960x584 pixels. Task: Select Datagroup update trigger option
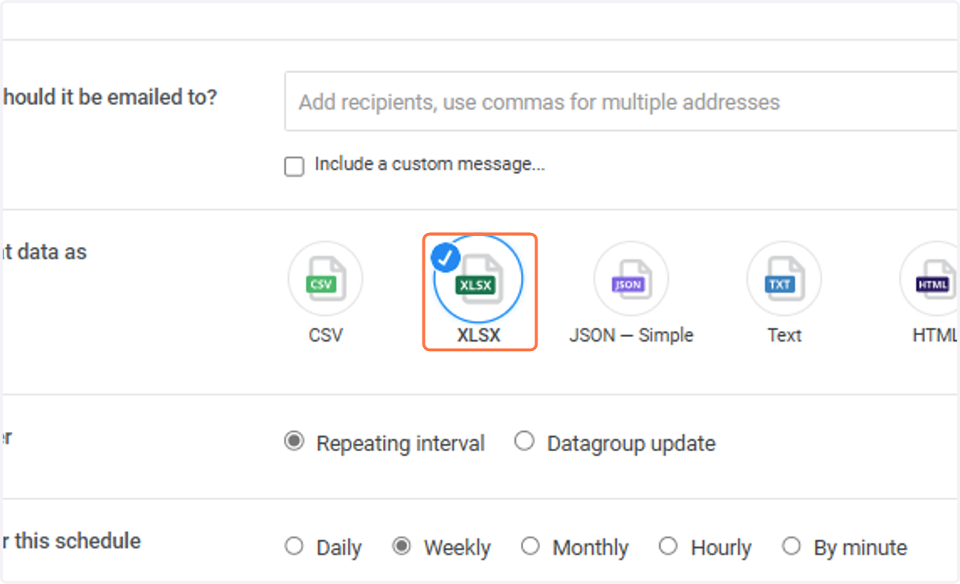pyautogui.click(x=524, y=441)
